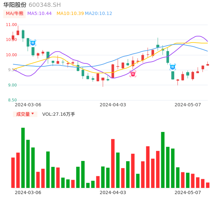Click the last red candlestick on the price chart
The image size is (223, 197).
(x=208, y=65)
